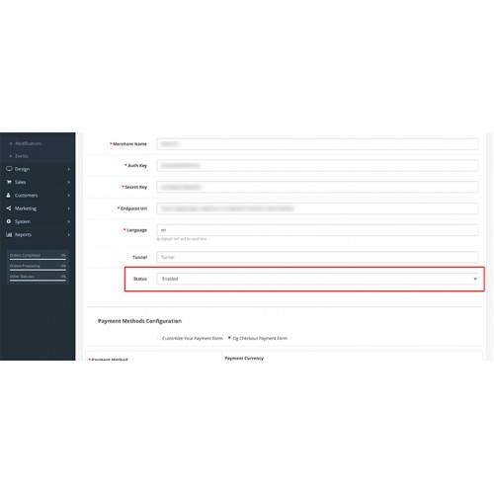This screenshot has width=494, height=494.
Task: Select Customize Your Payment Form option
Action: pyautogui.click(x=159, y=338)
